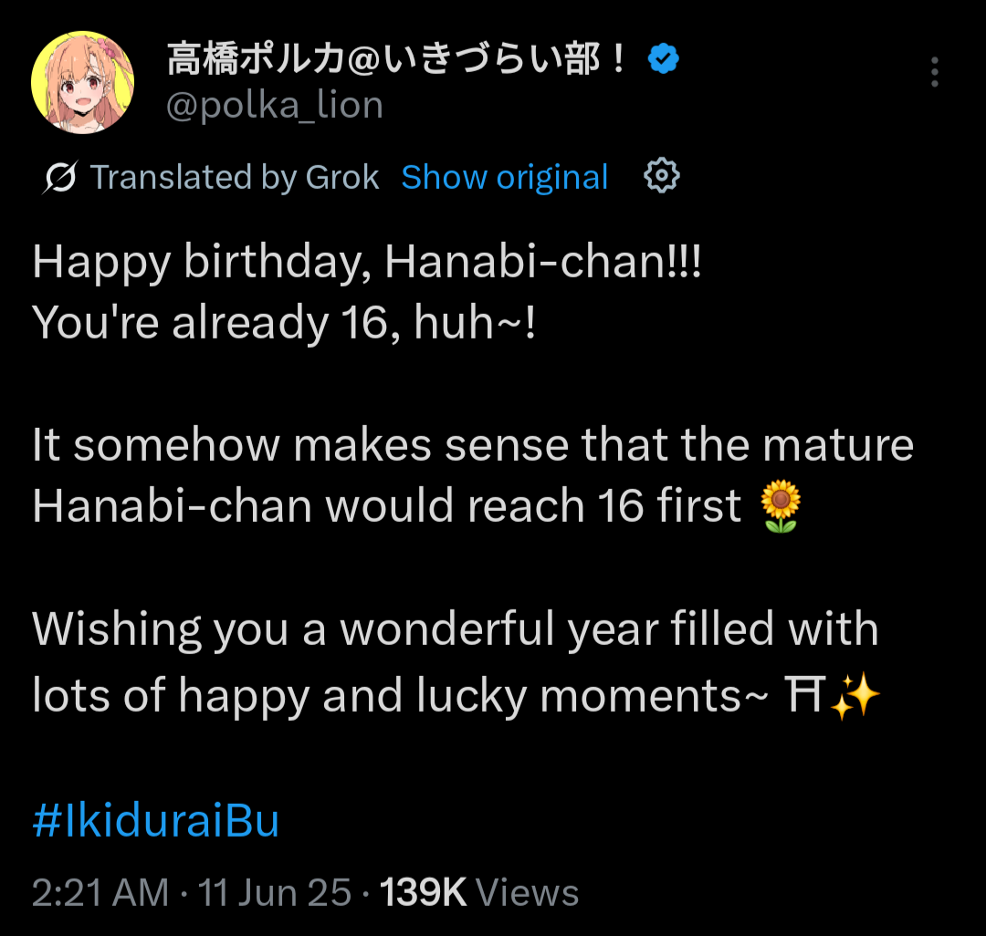
Task: Open the anime girl profile avatar
Action: pyautogui.click(x=82, y=82)
